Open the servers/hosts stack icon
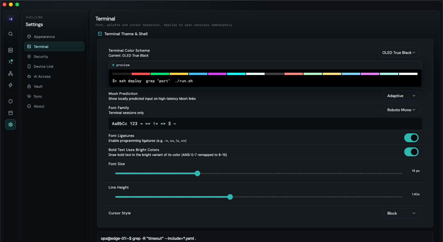The width and height of the screenshot is (443, 242). [10, 50]
